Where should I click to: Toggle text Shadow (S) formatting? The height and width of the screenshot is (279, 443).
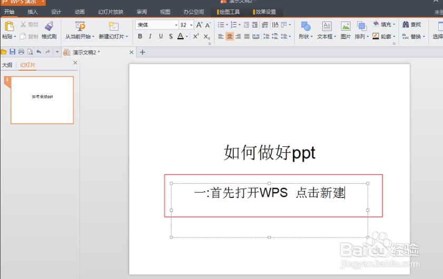(x=171, y=36)
